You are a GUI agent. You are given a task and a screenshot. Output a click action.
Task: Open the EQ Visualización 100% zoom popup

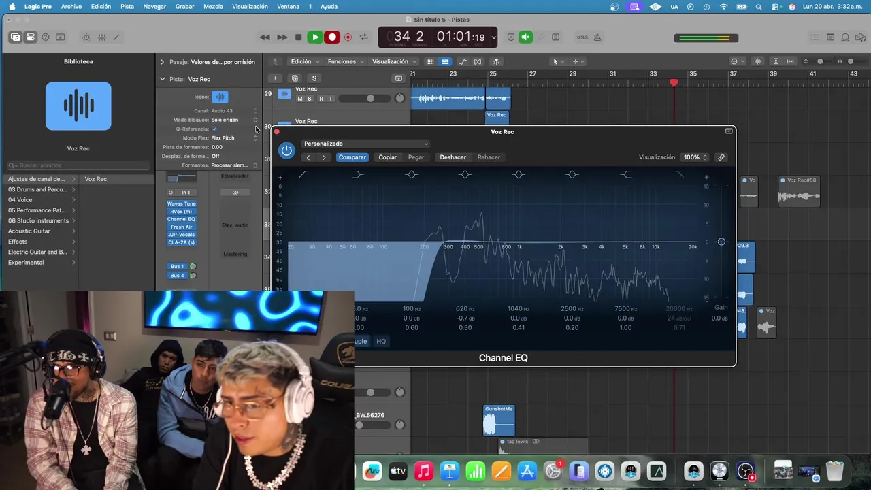pyautogui.click(x=695, y=157)
